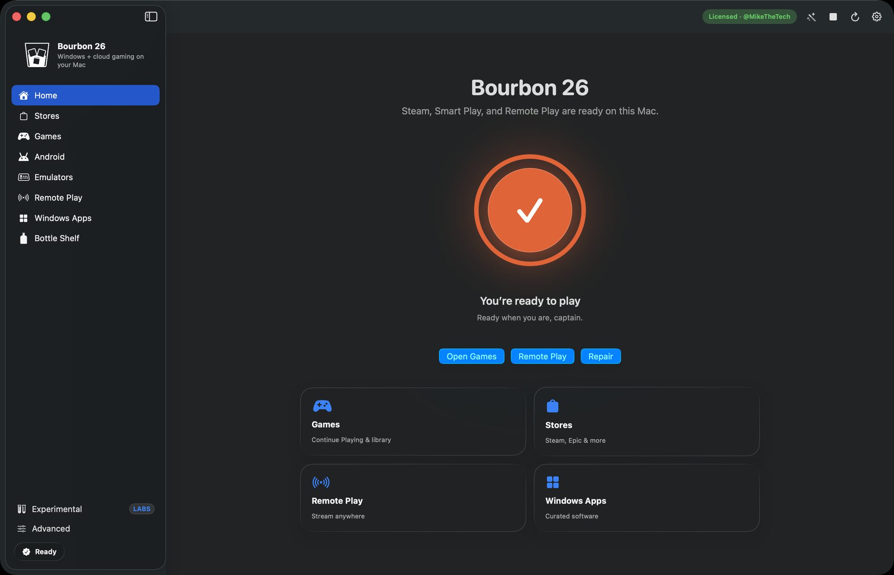Click the Open Games button
894x575 pixels.
(472, 356)
